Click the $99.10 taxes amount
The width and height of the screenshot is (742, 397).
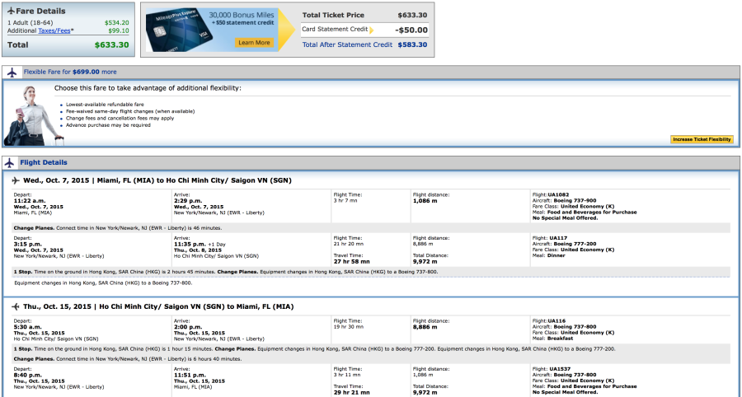pos(118,30)
